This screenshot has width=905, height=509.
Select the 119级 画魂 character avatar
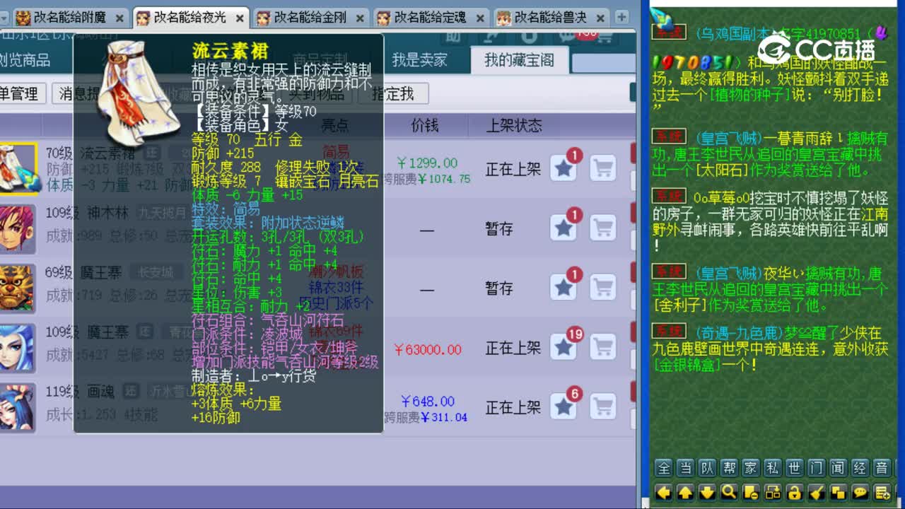click(x=17, y=407)
